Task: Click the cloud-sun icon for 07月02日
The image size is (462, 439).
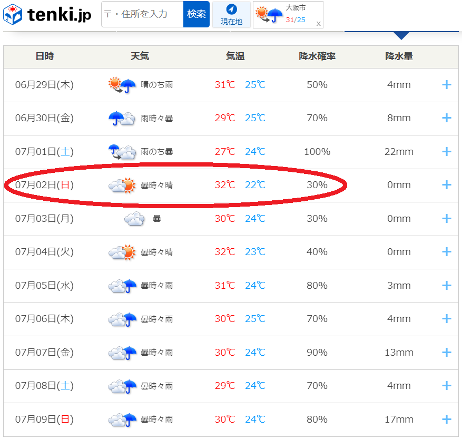Action: [x=122, y=185]
